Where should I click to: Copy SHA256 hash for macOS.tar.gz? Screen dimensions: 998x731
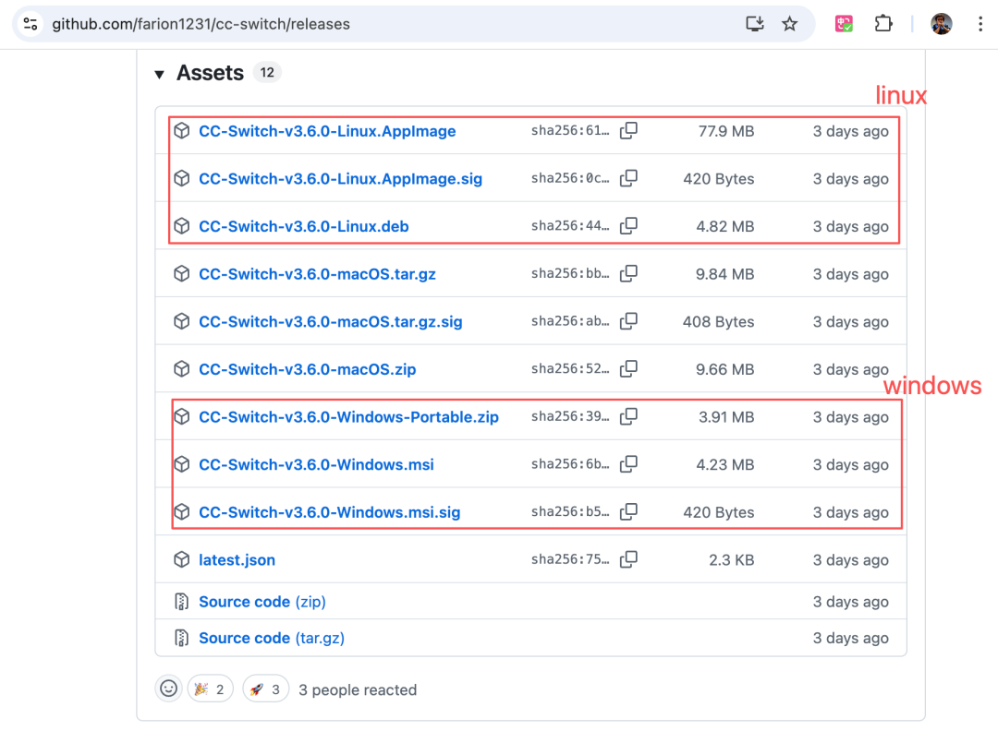(628, 273)
